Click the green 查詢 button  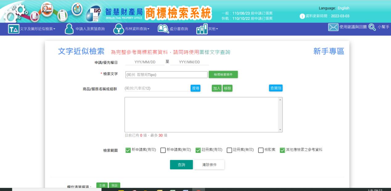[181, 165]
